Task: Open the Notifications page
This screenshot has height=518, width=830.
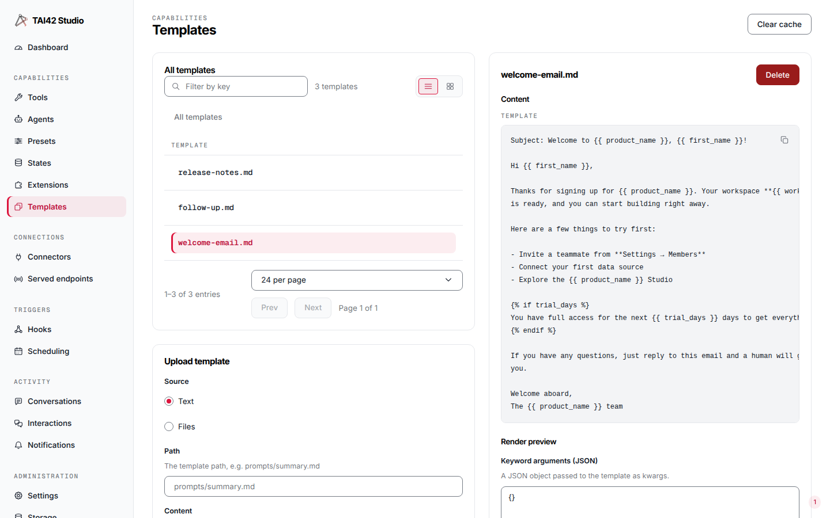Action: pos(67,445)
